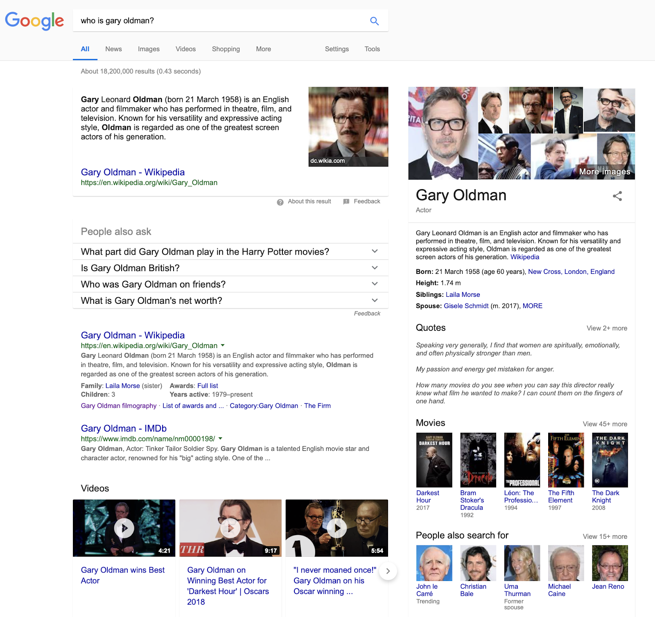Viewport: 655px width, 617px height.
Task: Click the Jean Reno photo
Action: (x=610, y=563)
